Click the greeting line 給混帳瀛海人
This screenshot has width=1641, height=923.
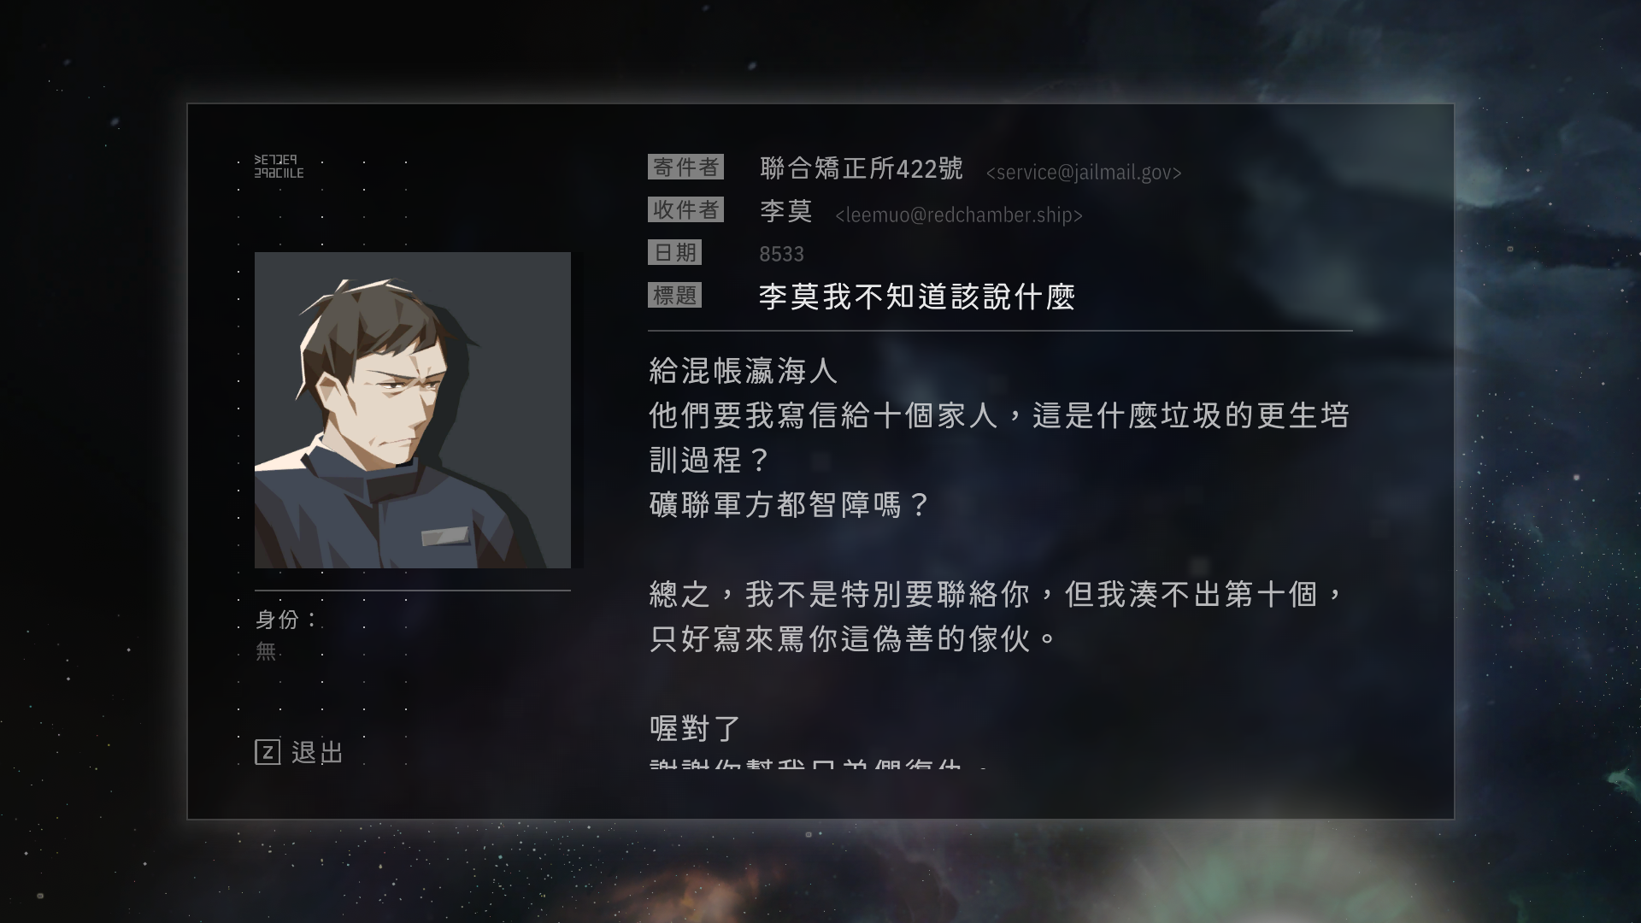click(744, 371)
